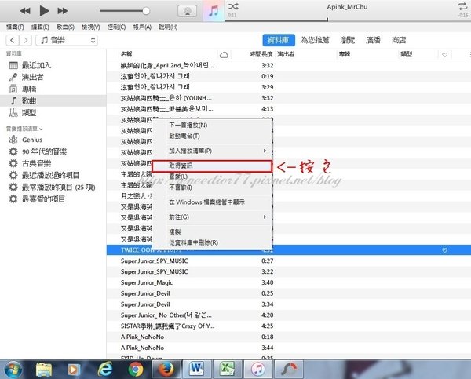
Task: Select 演出者 in the sidebar
Action: coord(53,77)
